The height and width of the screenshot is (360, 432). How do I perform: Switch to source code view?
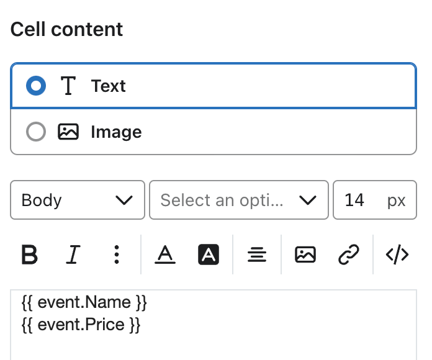pyautogui.click(x=397, y=254)
